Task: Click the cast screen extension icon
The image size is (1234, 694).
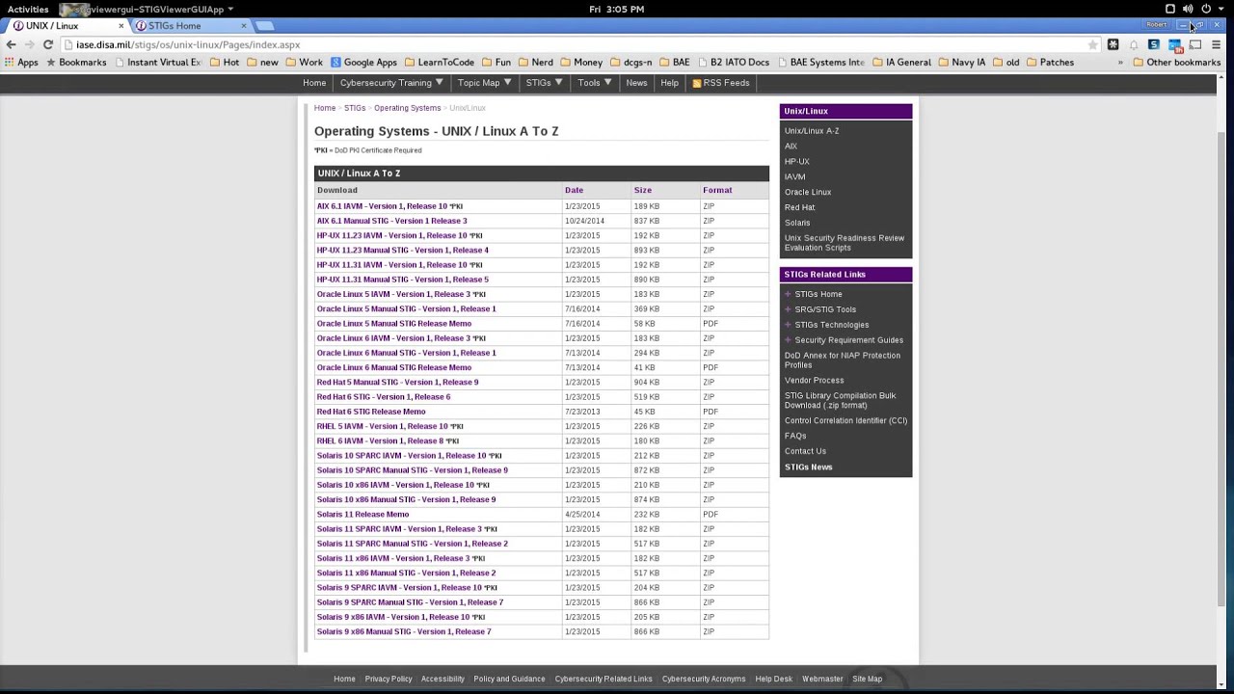Action: pyautogui.click(x=1195, y=44)
